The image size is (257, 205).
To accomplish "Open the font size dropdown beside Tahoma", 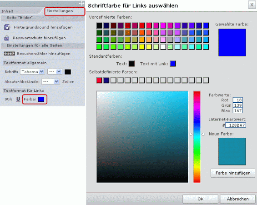I will pyautogui.click(x=55, y=72).
